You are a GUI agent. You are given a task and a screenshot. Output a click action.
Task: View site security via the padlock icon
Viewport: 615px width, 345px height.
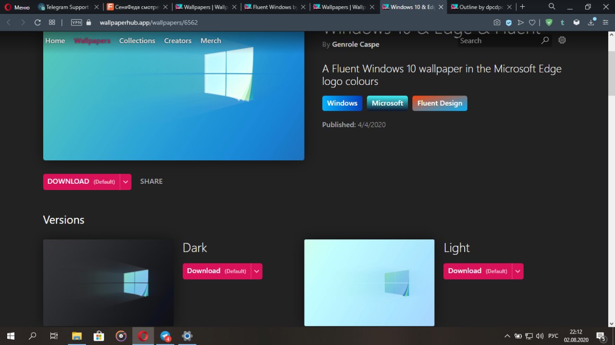point(88,23)
